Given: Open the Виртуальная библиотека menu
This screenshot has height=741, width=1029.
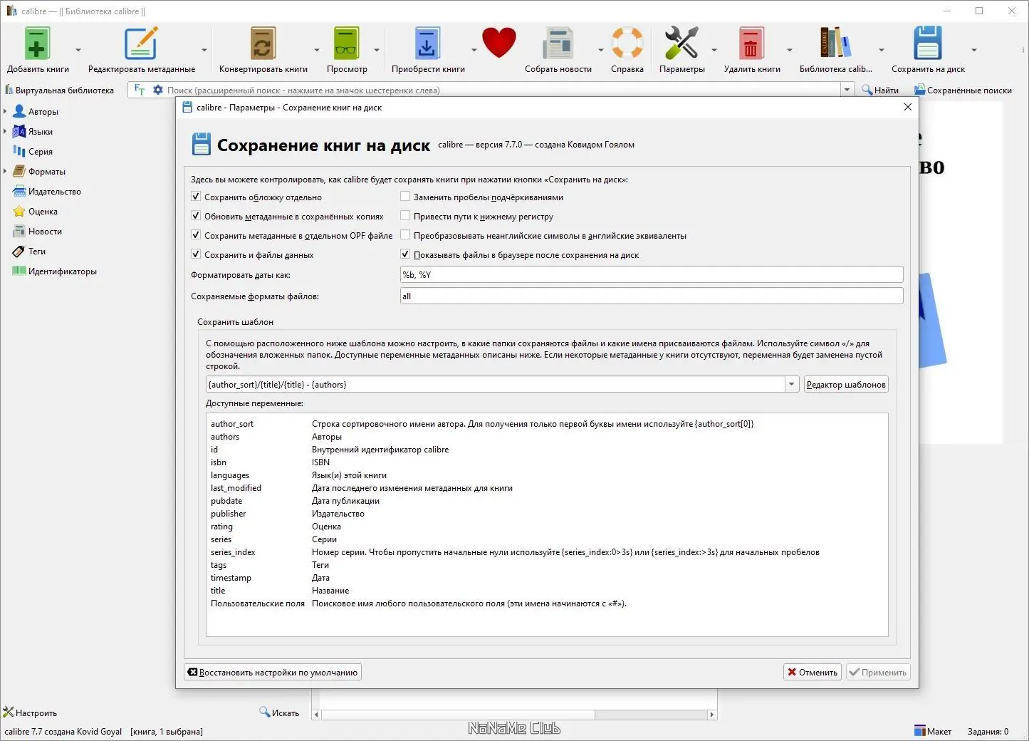Looking at the screenshot, I should [60, 90].
